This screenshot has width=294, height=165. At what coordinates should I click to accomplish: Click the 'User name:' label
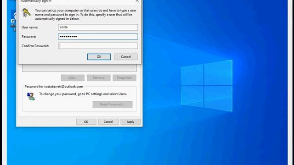pos(29,27)
